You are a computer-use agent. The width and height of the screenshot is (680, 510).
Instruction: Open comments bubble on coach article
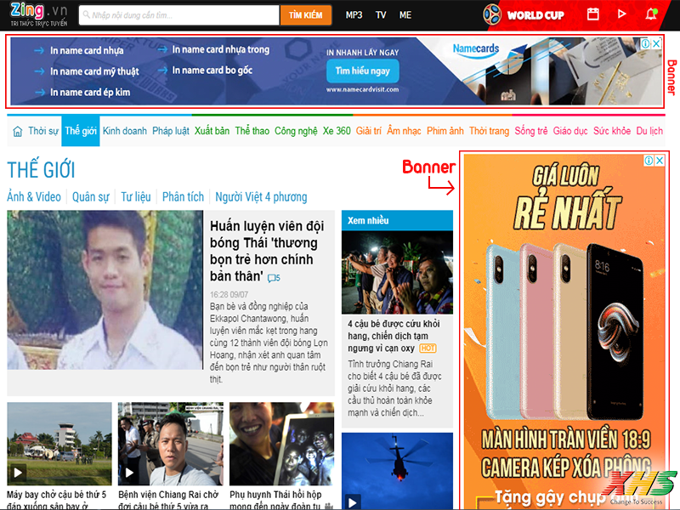click(274, 278)
